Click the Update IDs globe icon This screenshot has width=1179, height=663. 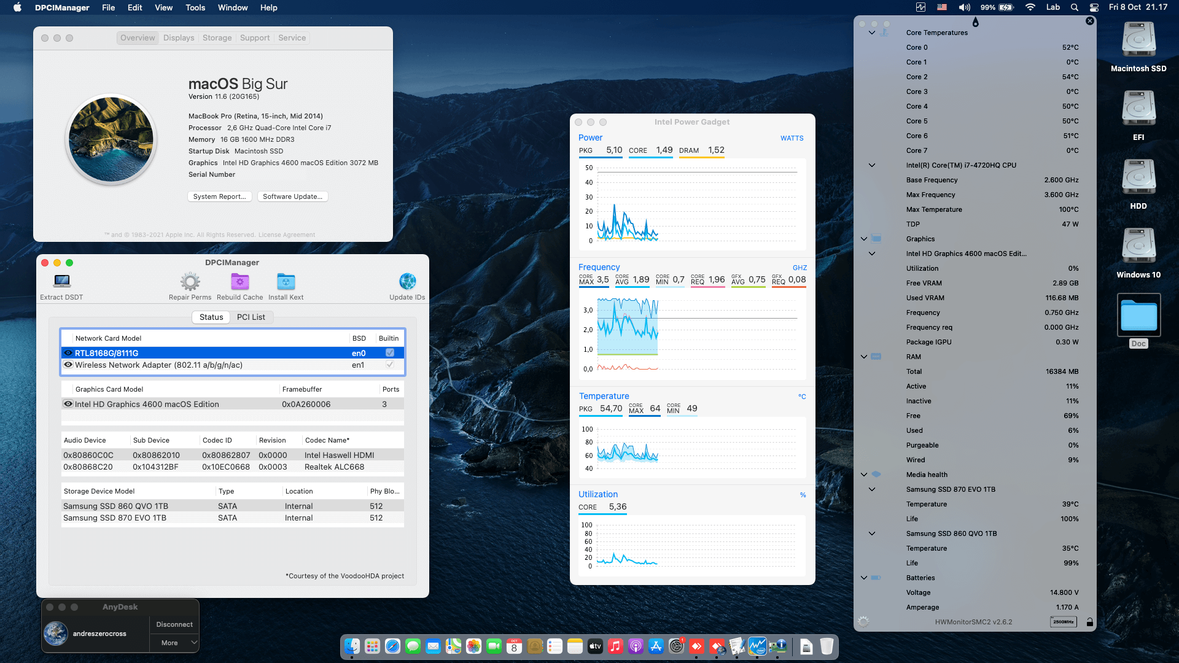408,281
